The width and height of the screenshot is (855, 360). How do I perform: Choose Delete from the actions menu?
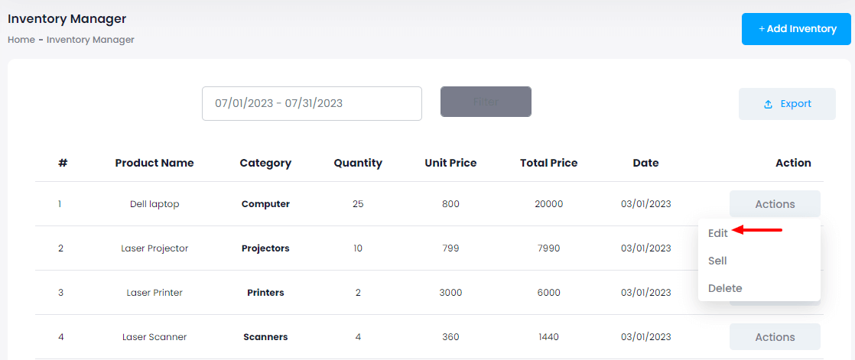pyautogui.click(x=725, y=288)
